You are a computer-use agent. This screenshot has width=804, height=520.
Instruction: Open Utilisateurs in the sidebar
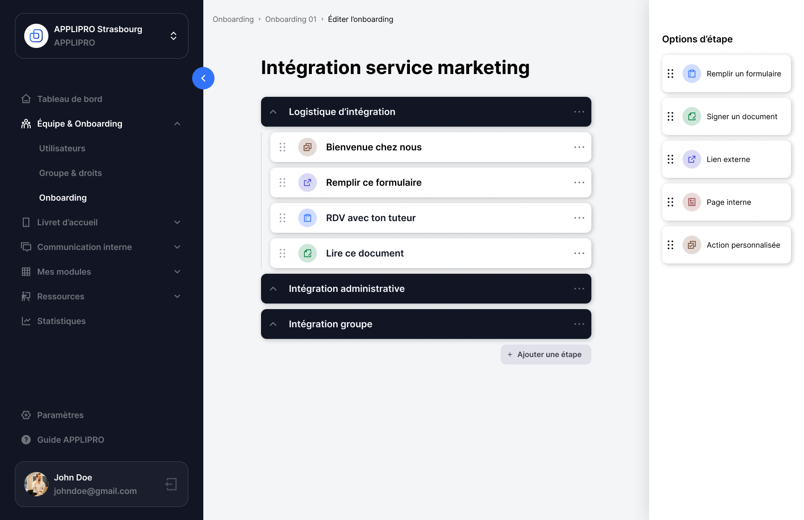tap(62, 149)
